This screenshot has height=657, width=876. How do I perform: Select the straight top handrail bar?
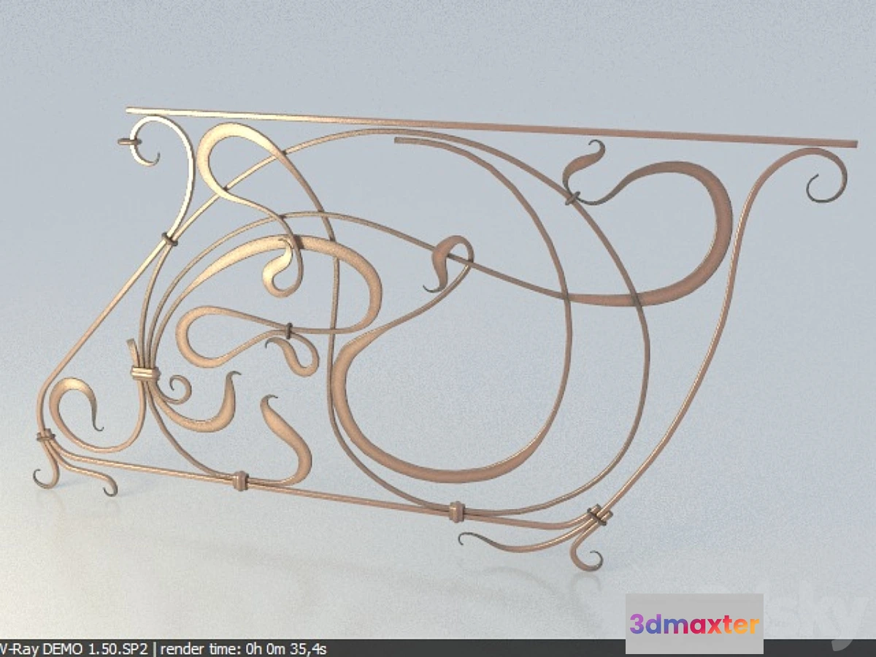(489, 126)
